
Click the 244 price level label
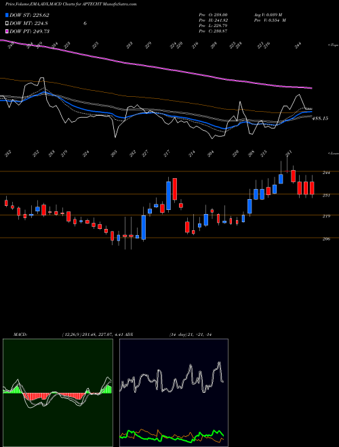pos(326,173)
